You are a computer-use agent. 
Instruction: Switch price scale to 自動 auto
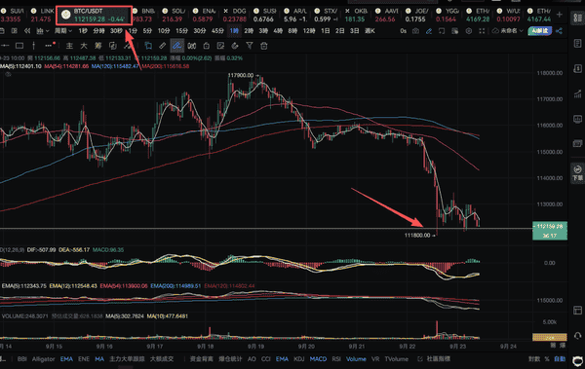(560, 359)
